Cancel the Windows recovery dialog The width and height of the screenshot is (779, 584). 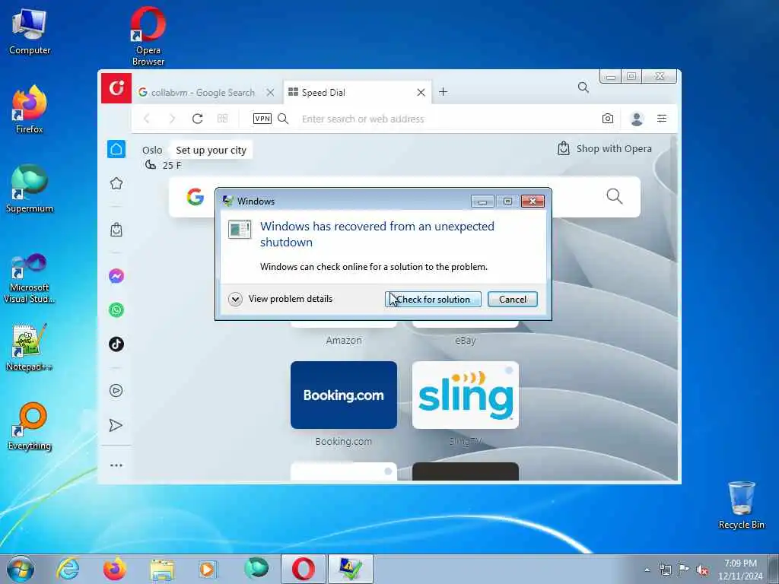click(x=512, y=299)
